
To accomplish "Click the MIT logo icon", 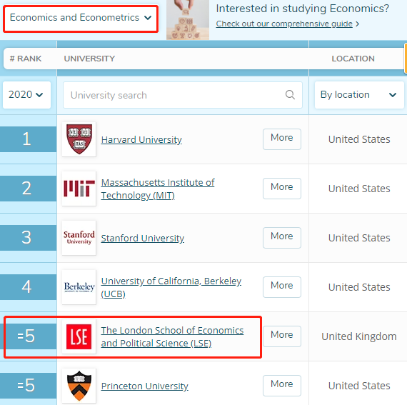I will click(x=79, y=189).
